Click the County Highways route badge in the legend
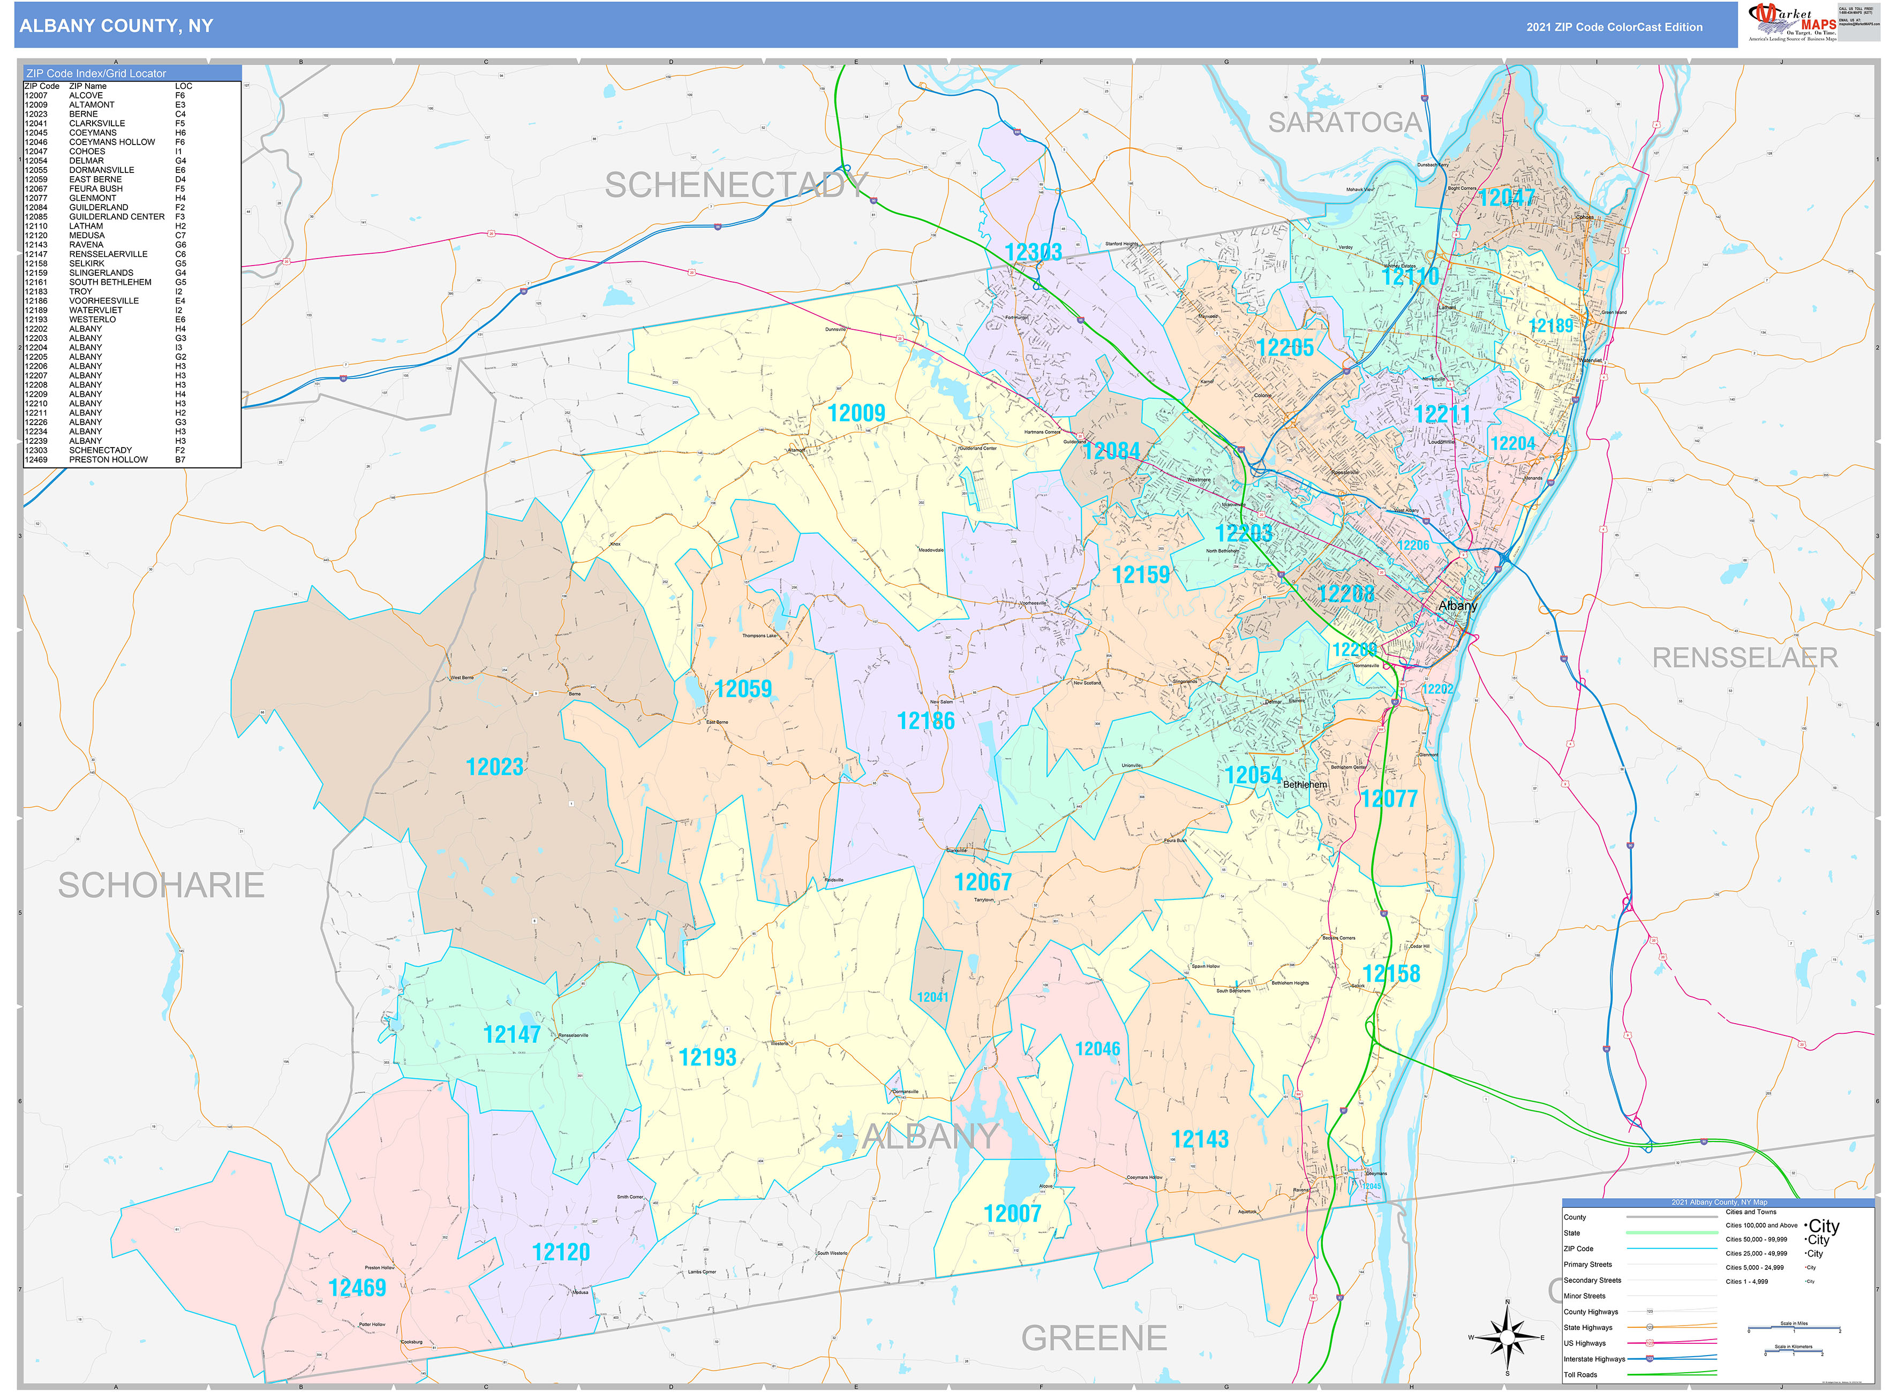Viewport: 1890px width, 1392px height. (1650, 1311)
